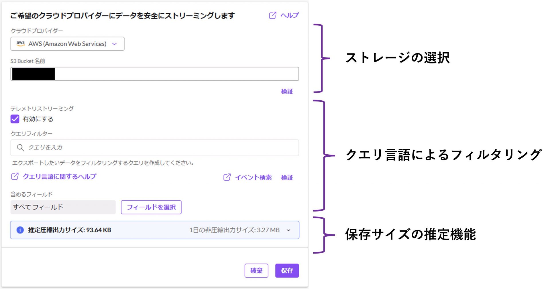Click the 保存 save button
This screenshot has height=289, width=550.
coord(287,270)
